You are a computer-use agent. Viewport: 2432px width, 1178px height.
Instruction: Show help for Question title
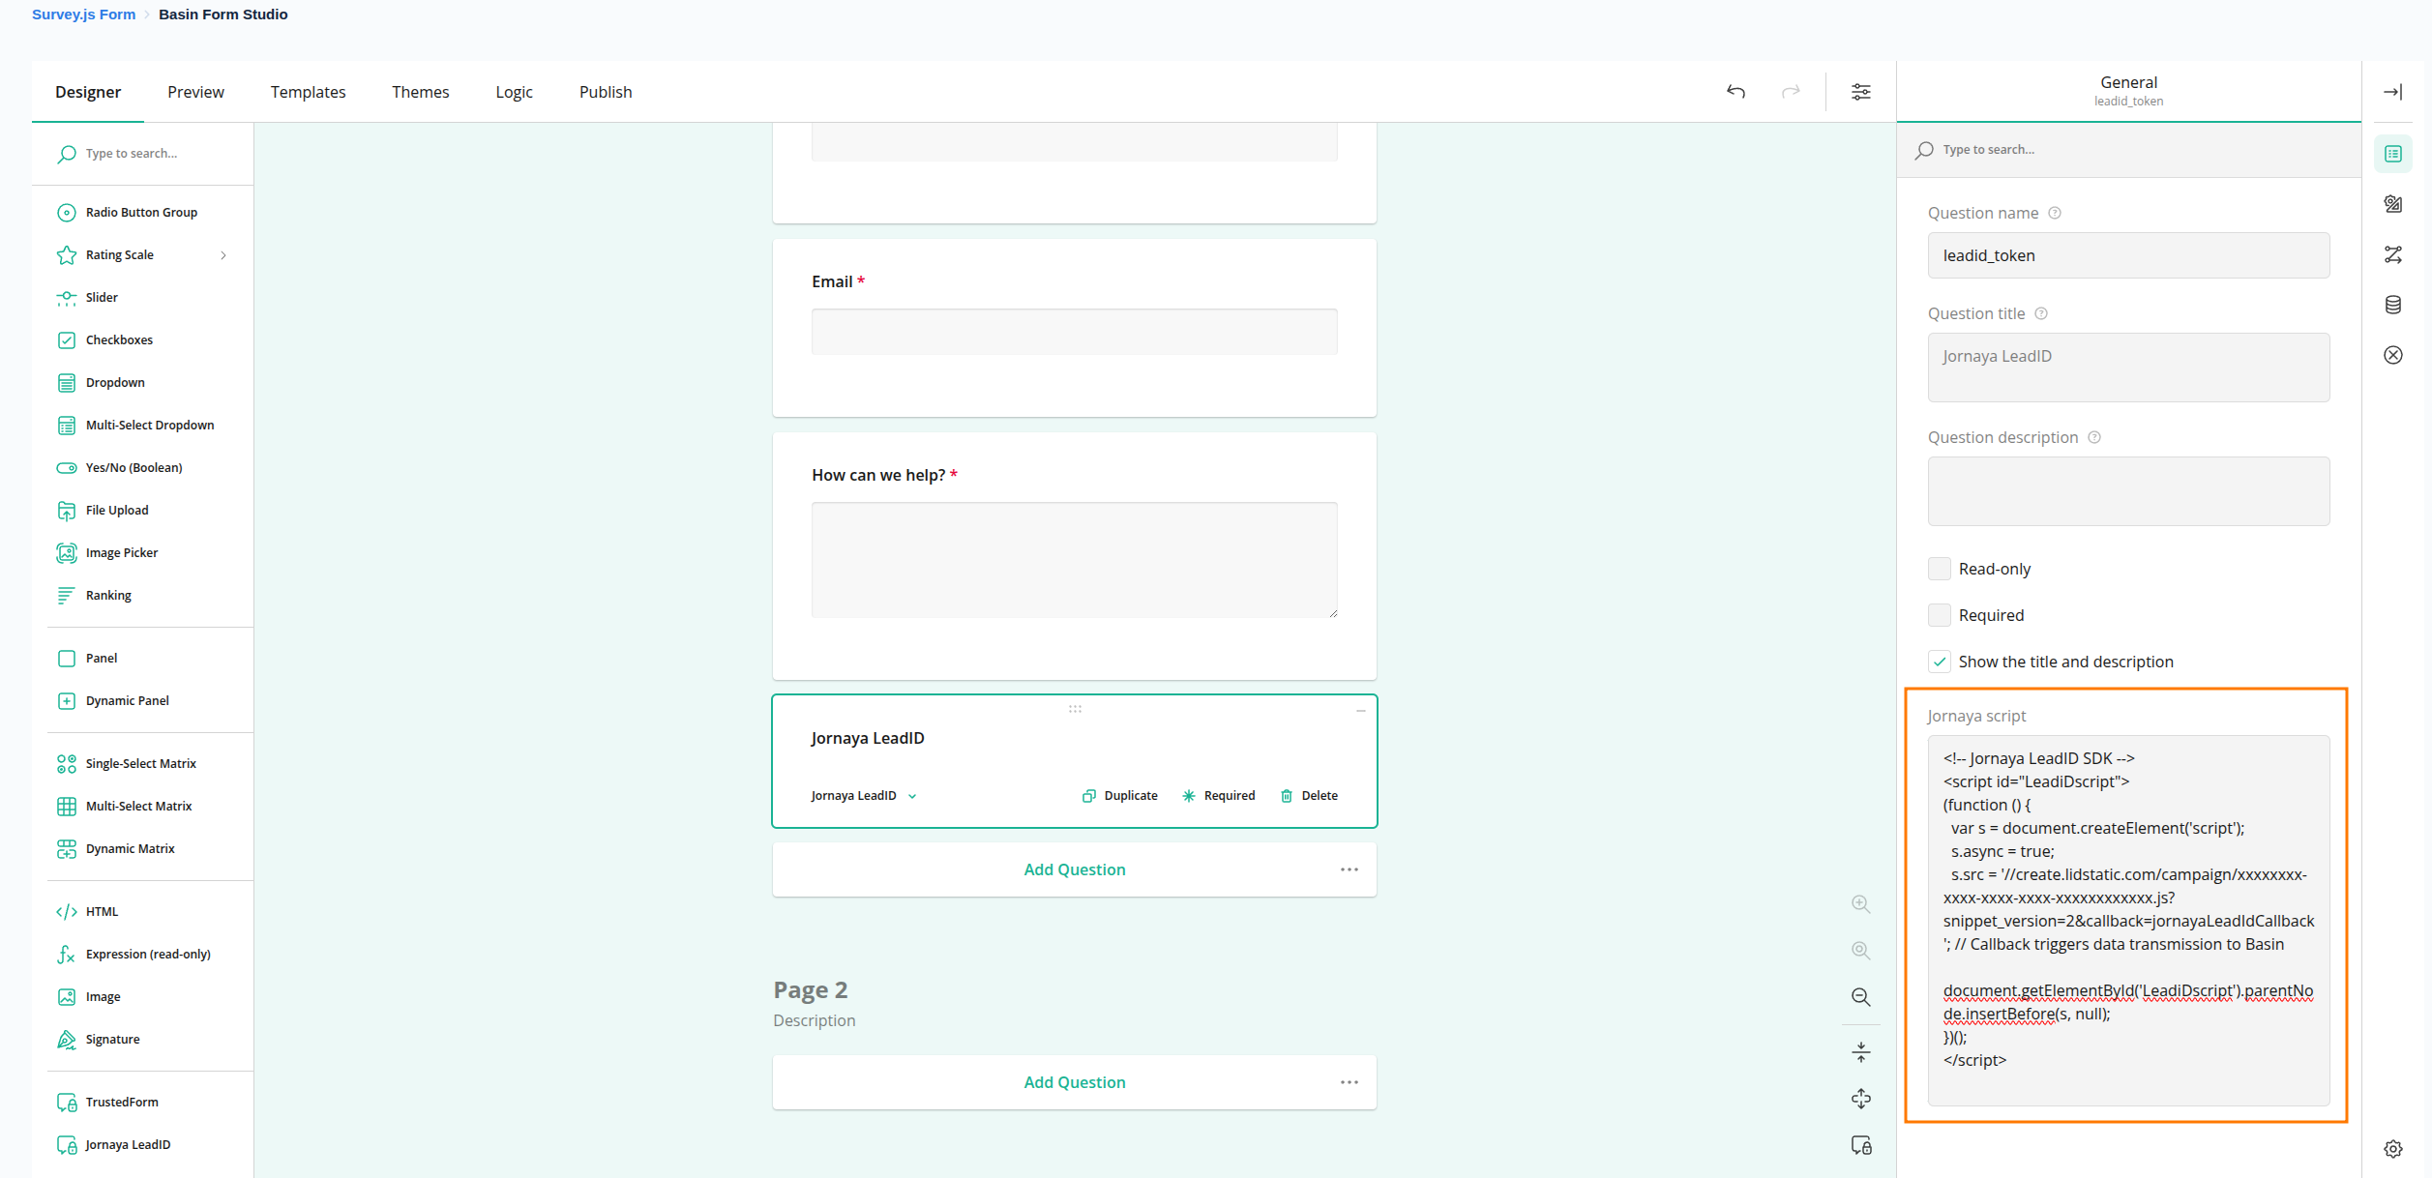pos(2041,313)
